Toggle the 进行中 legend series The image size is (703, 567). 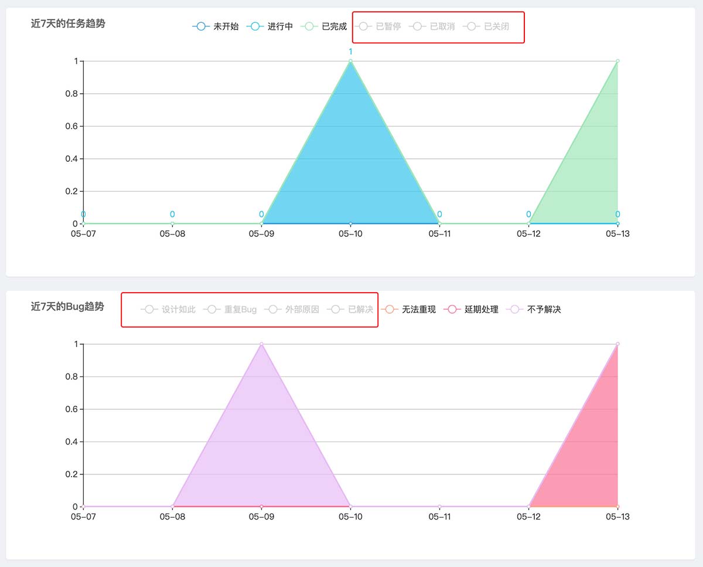pos(269,26)
